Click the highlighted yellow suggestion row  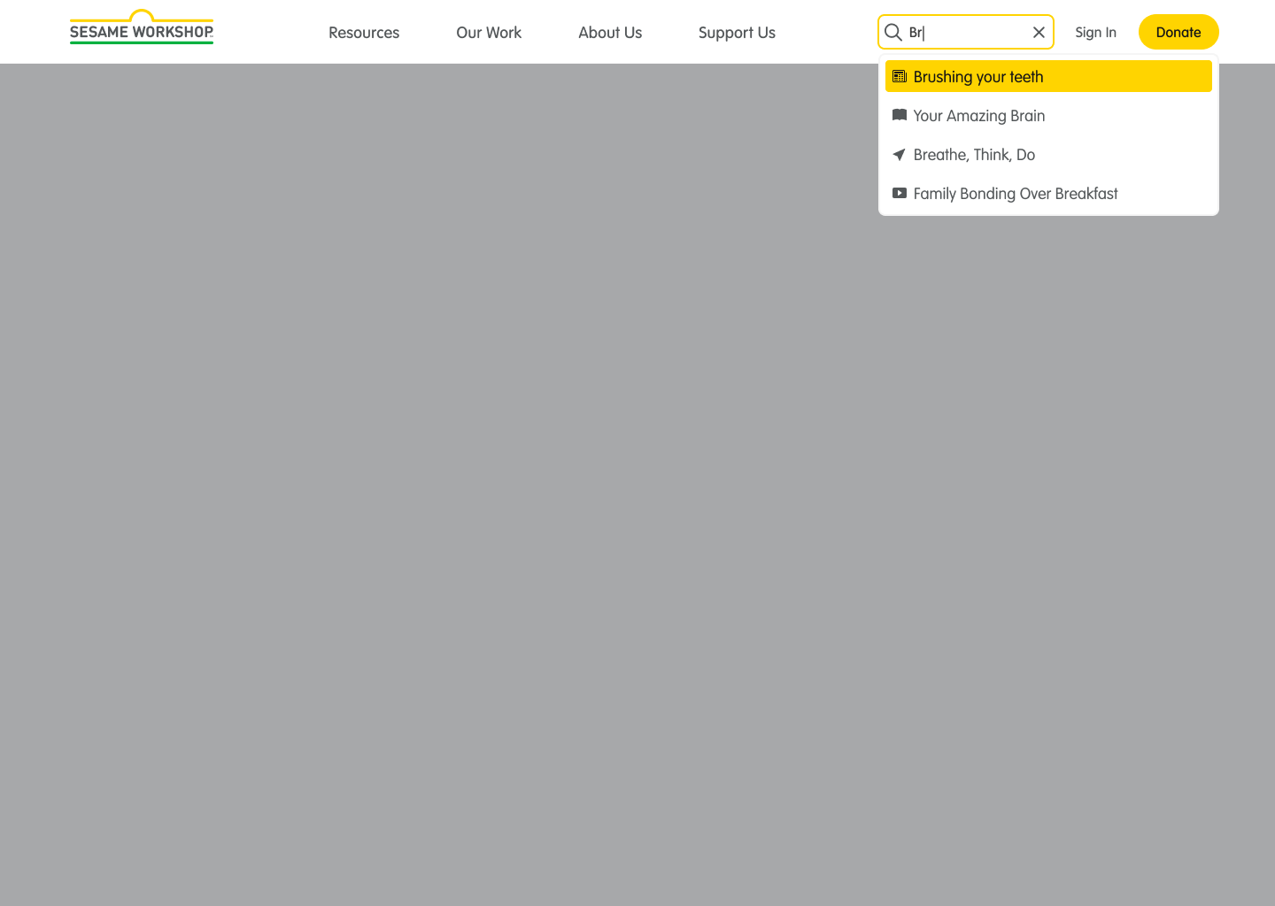click(1048, 76)
